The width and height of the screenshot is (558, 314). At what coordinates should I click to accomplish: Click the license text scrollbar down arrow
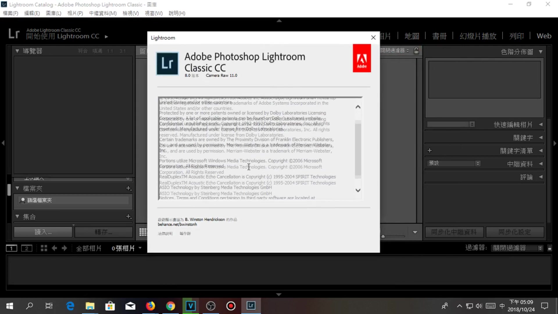tap(358, 190)
